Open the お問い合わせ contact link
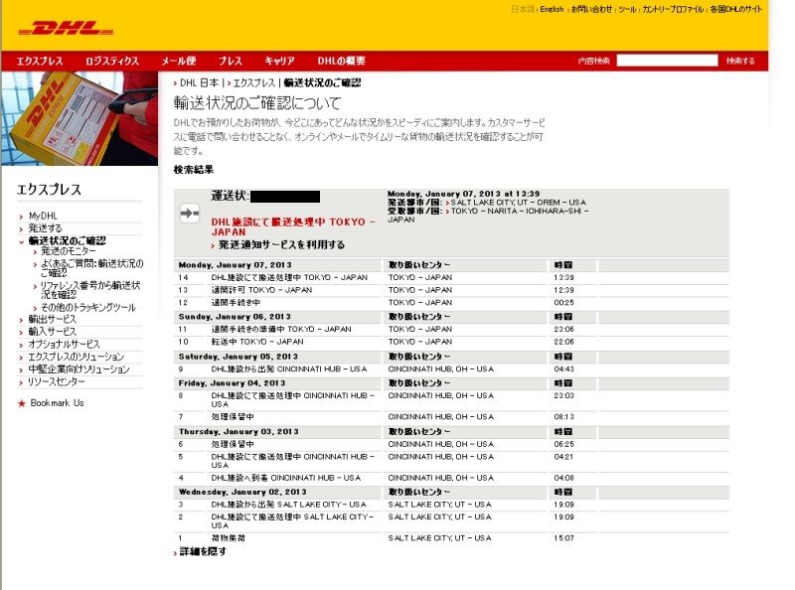 [591, 9]
